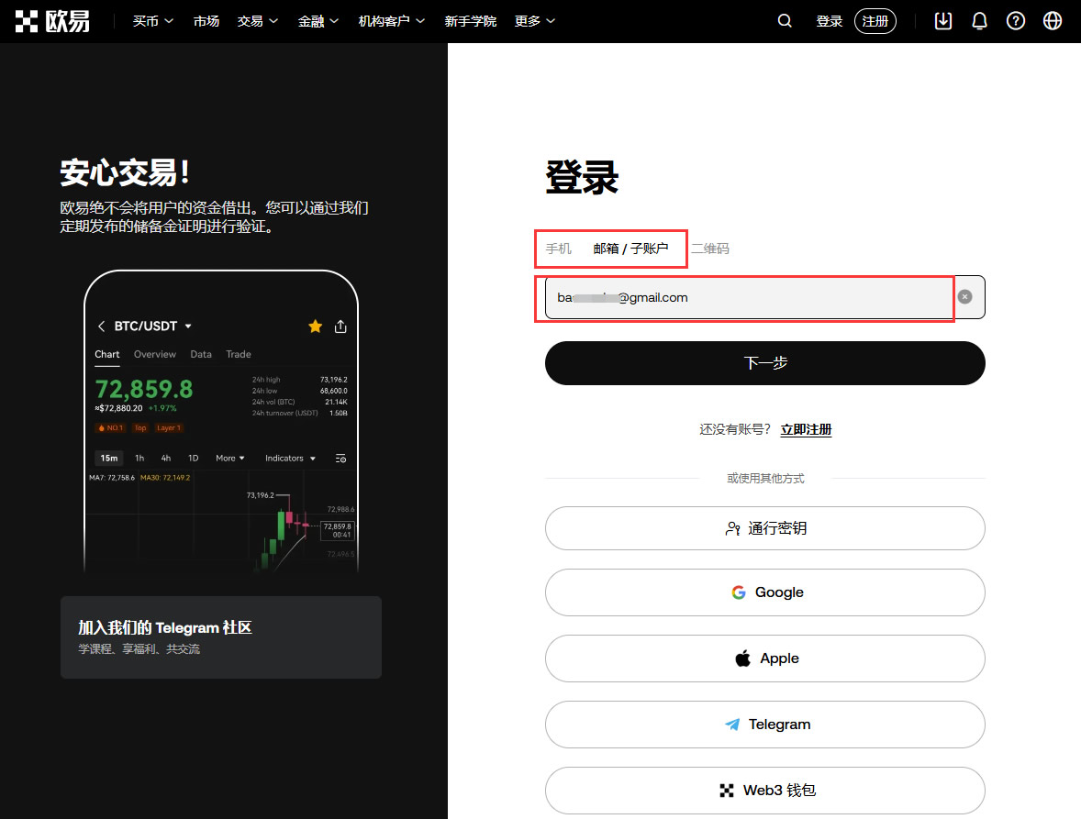This screenshot has width=1081, height=819.
Task: Open the help question-mark icon
Action: tap(1015, 20)
